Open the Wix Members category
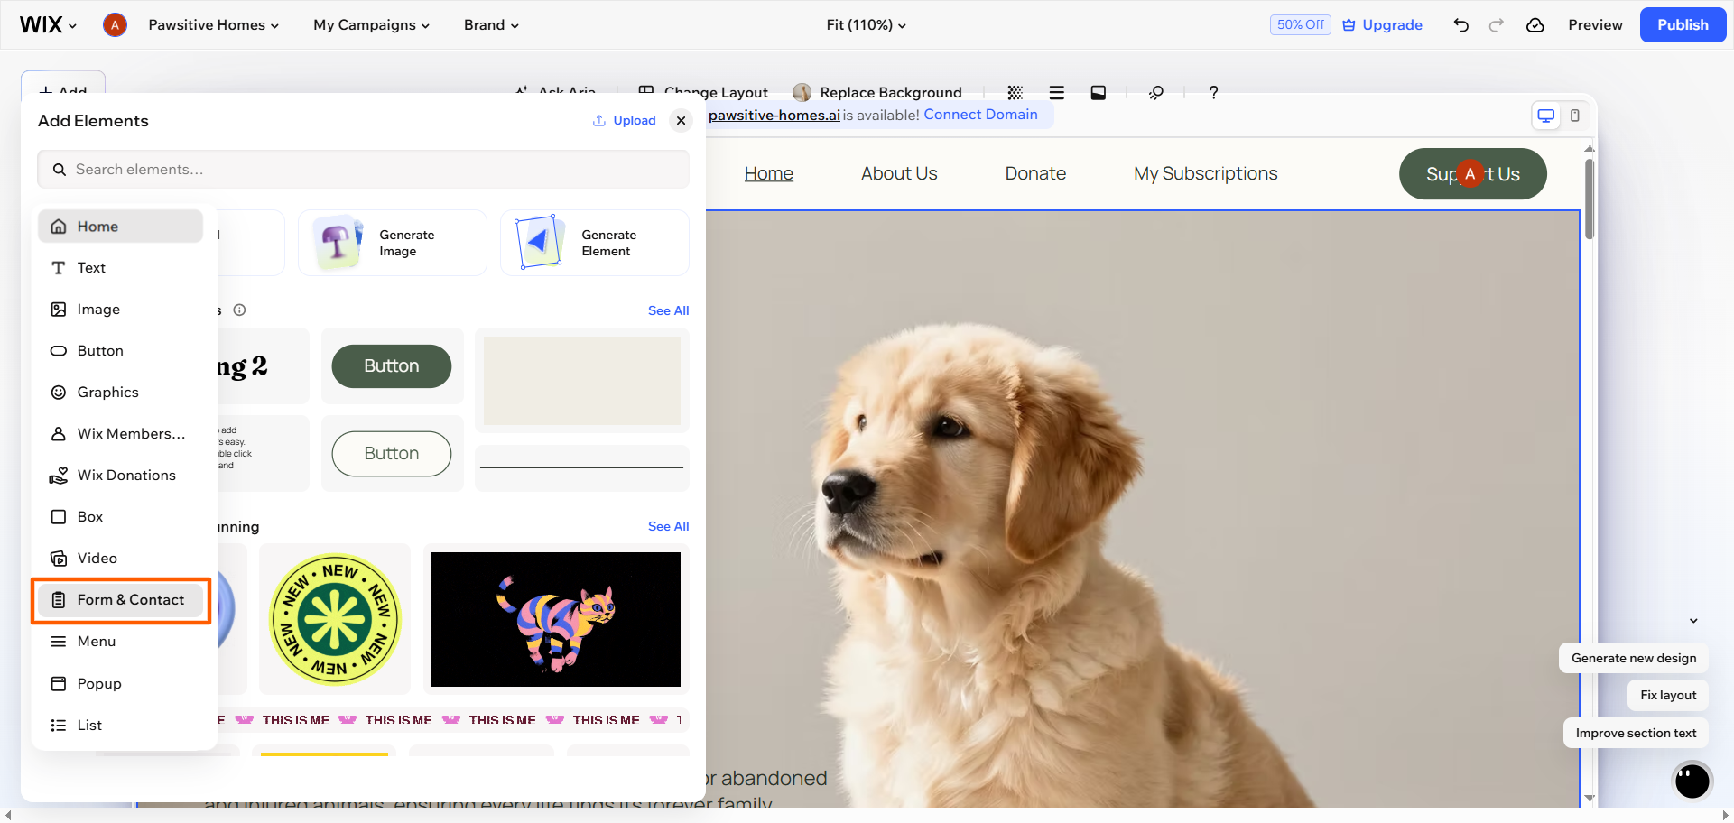Screen dimensions: 1734x823 (x=120, y=434)
